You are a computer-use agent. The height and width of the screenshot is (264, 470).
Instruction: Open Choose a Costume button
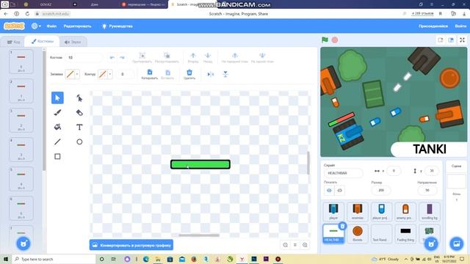click(23, 243)
